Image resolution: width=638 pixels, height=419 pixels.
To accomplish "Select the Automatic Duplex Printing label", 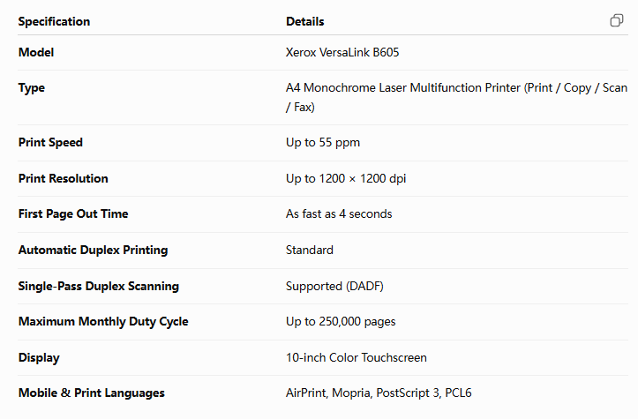I will (93, 251).
